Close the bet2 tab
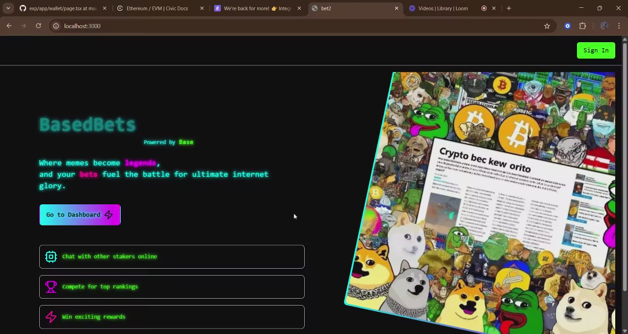This screenshot has width=628, height=334. coord(396,8)
